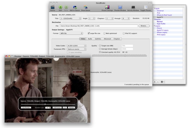Click the small scale button beside Full Screen
The image size is (189, 128).
65,108
